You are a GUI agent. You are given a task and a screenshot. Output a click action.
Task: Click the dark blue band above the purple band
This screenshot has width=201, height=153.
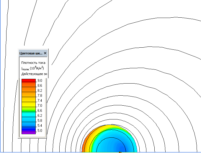[28, 130]
